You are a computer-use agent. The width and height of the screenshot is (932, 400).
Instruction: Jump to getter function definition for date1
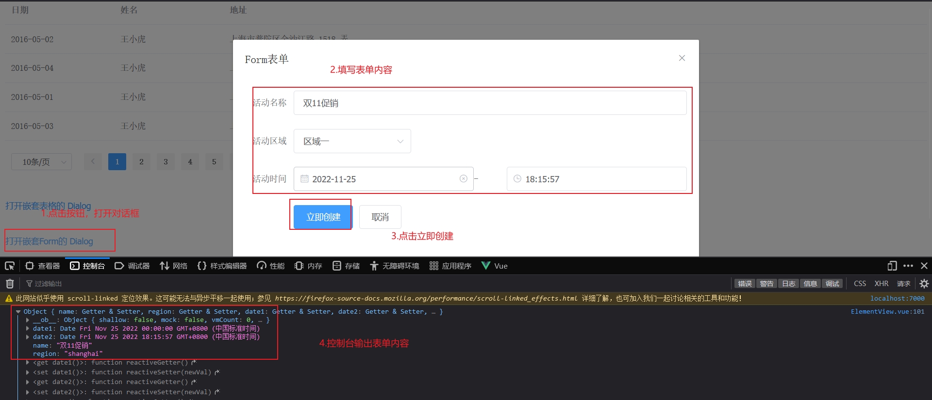click(x=194, y=363)
